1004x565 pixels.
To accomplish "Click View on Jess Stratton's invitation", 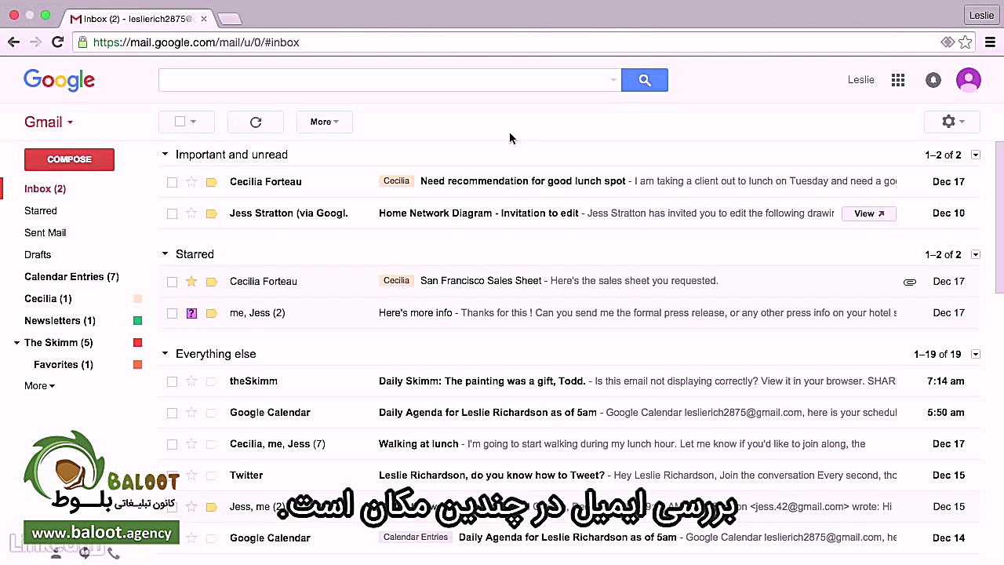I will coord(868,213).
